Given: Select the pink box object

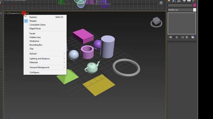Looking at the screenshot, I should 83,36.
